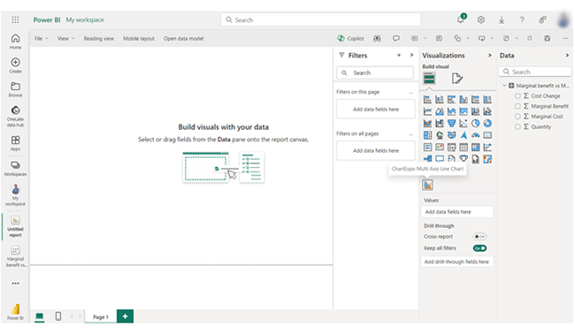Check the Marginal Cost field

(517, 117)
